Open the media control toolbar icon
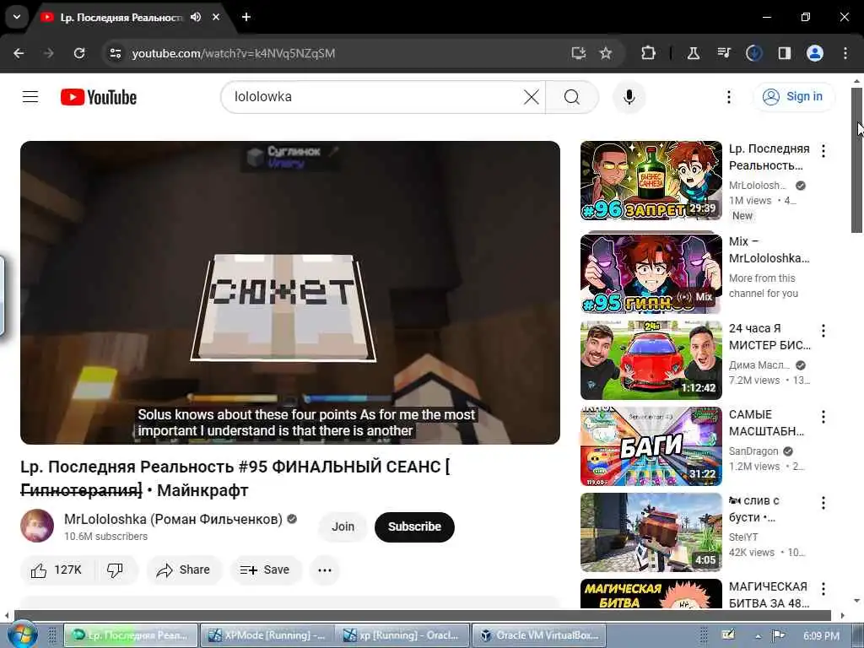 (x=723, y=53)
